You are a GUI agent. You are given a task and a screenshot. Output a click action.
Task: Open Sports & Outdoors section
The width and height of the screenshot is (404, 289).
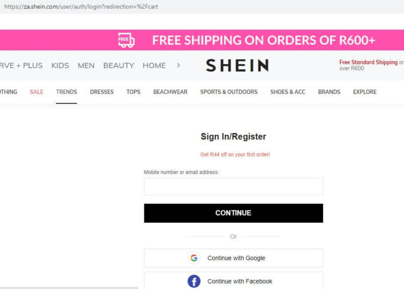point(229,92)
